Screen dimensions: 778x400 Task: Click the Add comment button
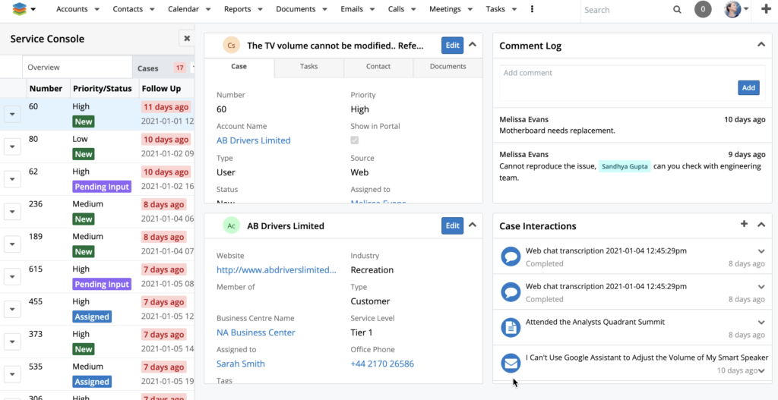748,88
